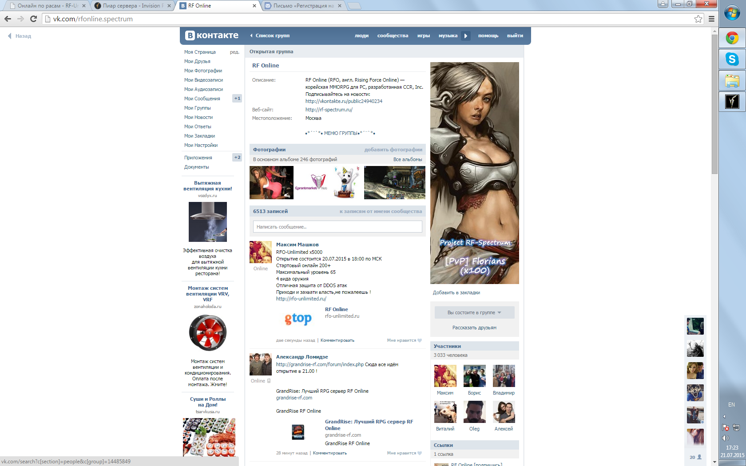Open the game screenshot photo thumbnail
The image size is (746, 466).
(x=394, y=182)
